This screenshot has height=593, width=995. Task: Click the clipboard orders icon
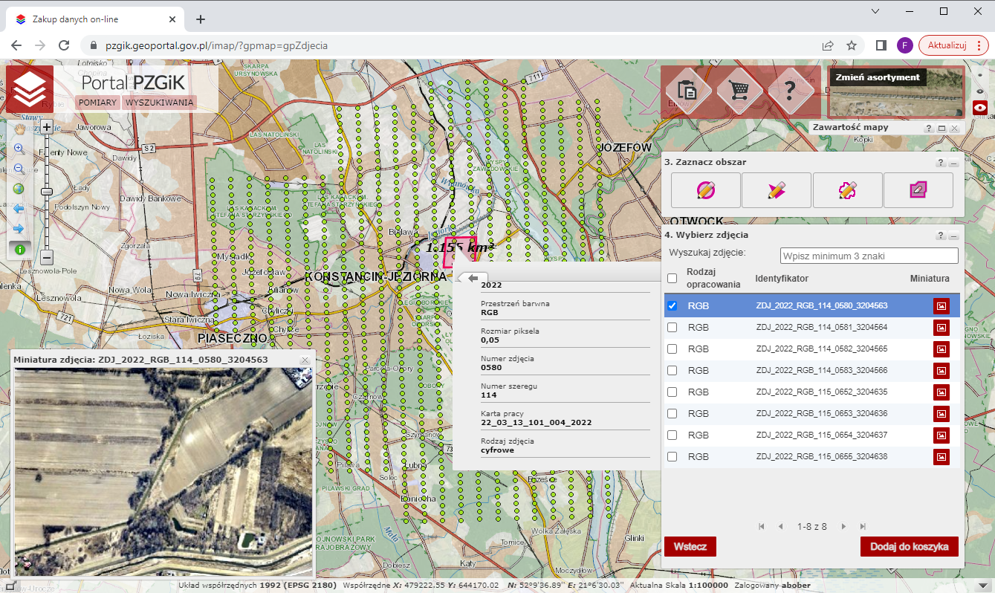click(688, 90)
